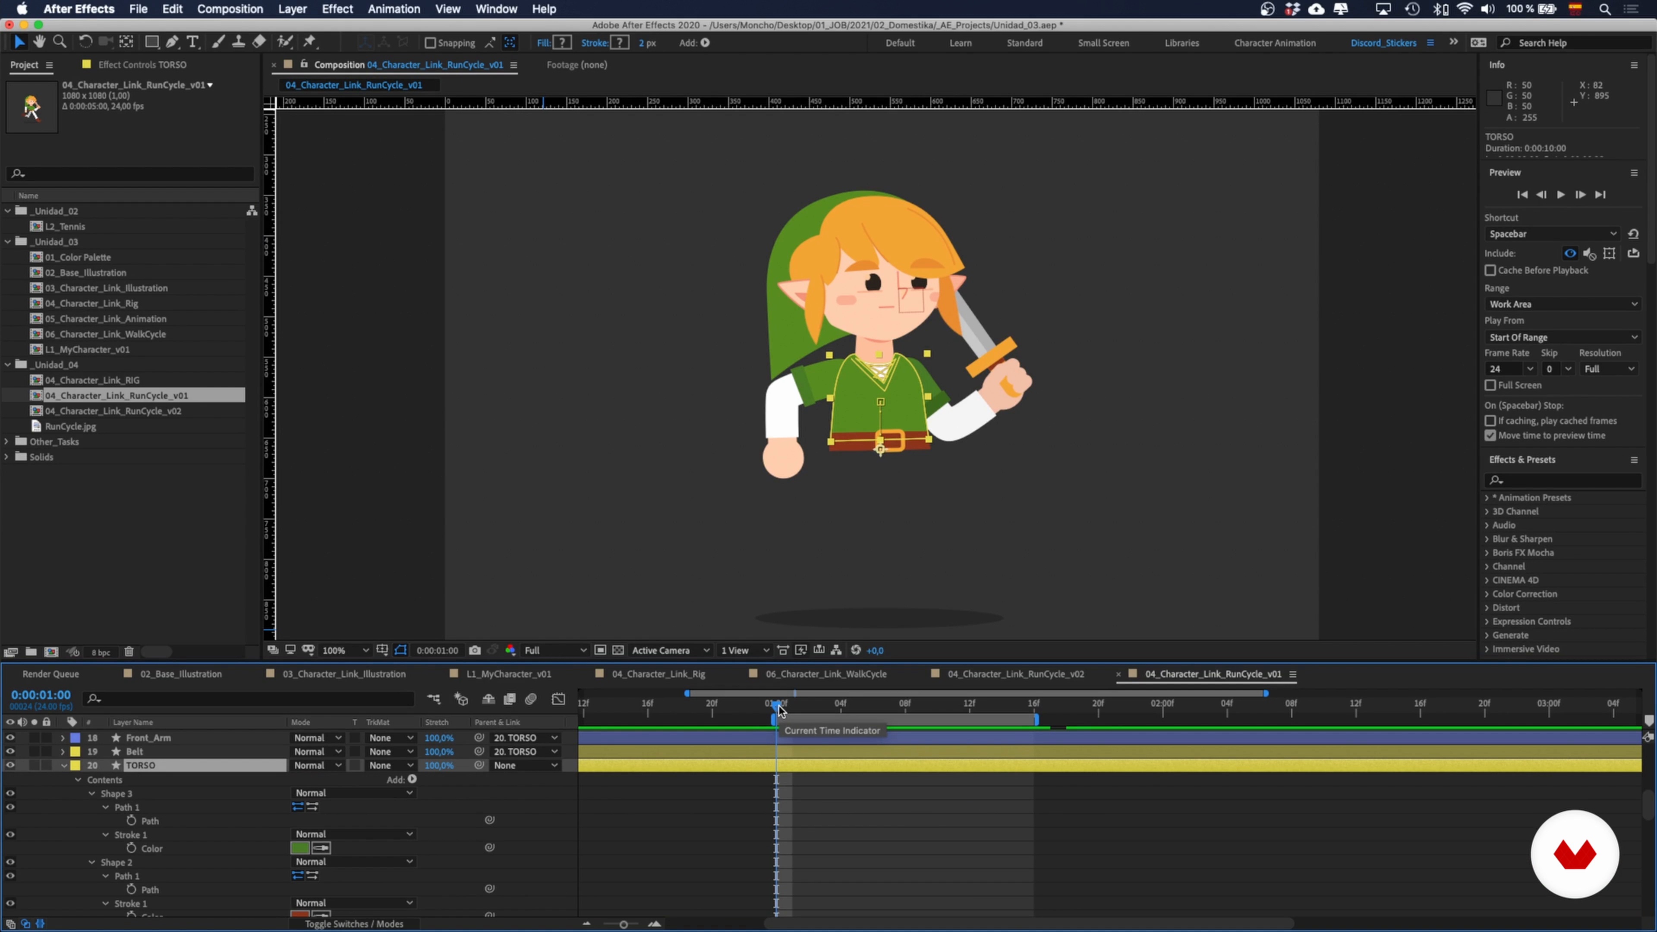
Task: Step to previous frame in Preview panel
Action: [x=1541, y=195]
